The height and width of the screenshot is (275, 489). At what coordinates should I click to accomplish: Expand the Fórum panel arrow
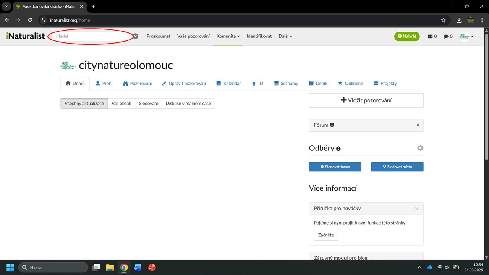click(418, 125)
